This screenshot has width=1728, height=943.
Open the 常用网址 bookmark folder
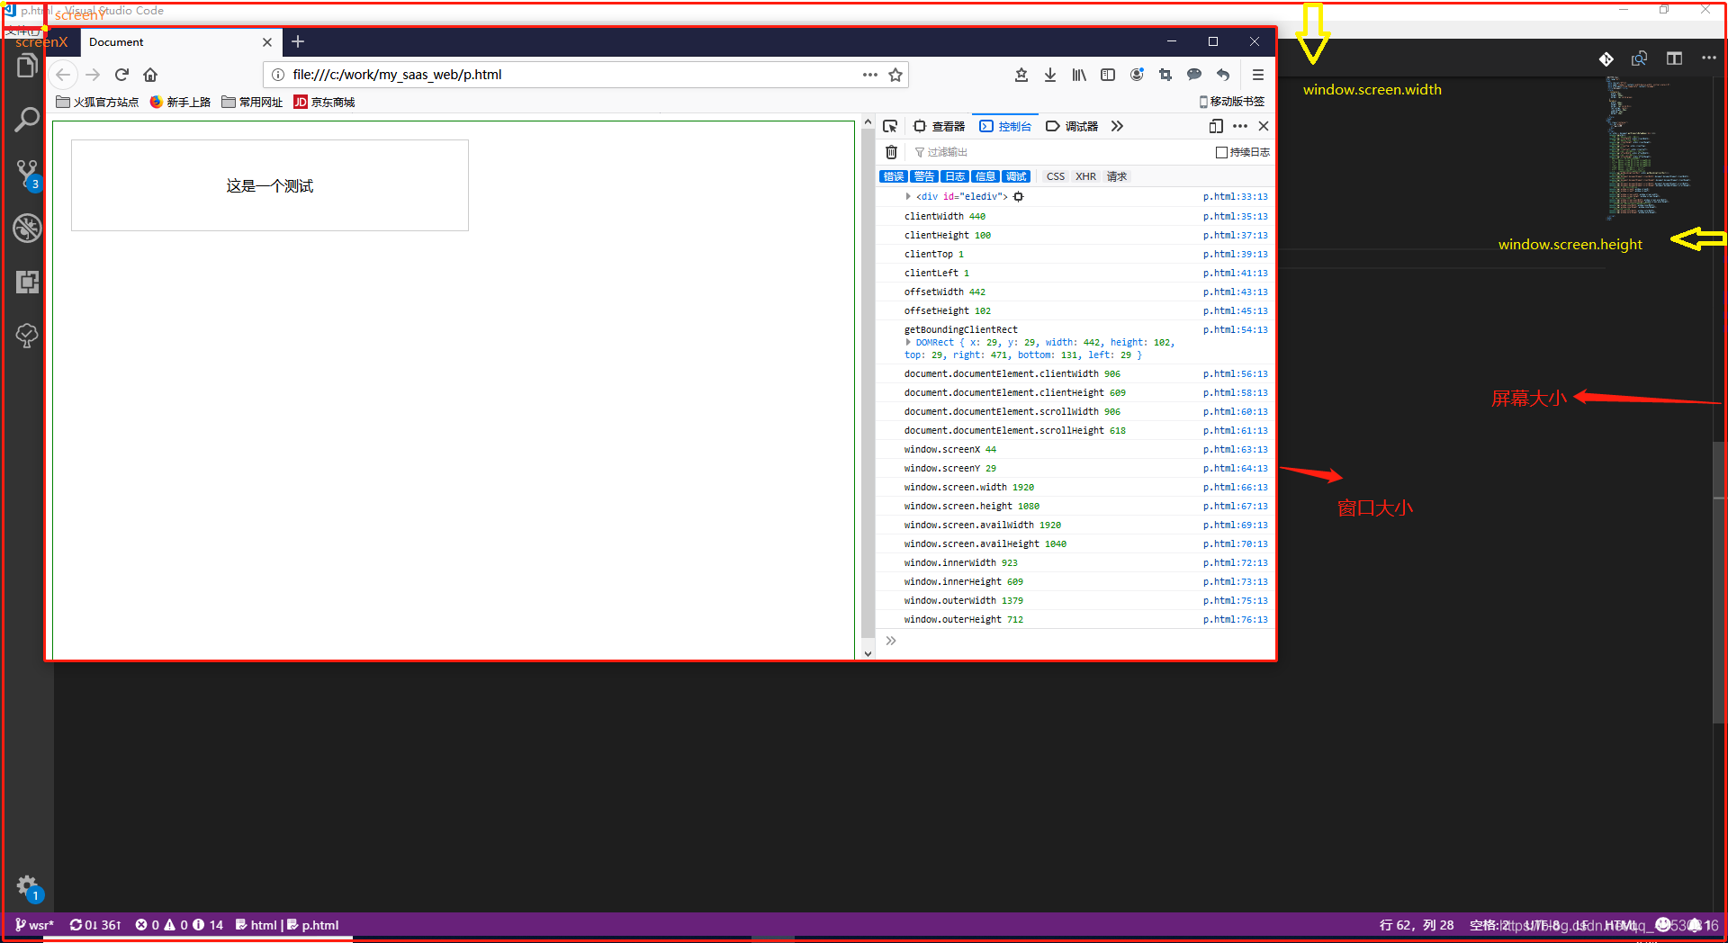(252, 102)
